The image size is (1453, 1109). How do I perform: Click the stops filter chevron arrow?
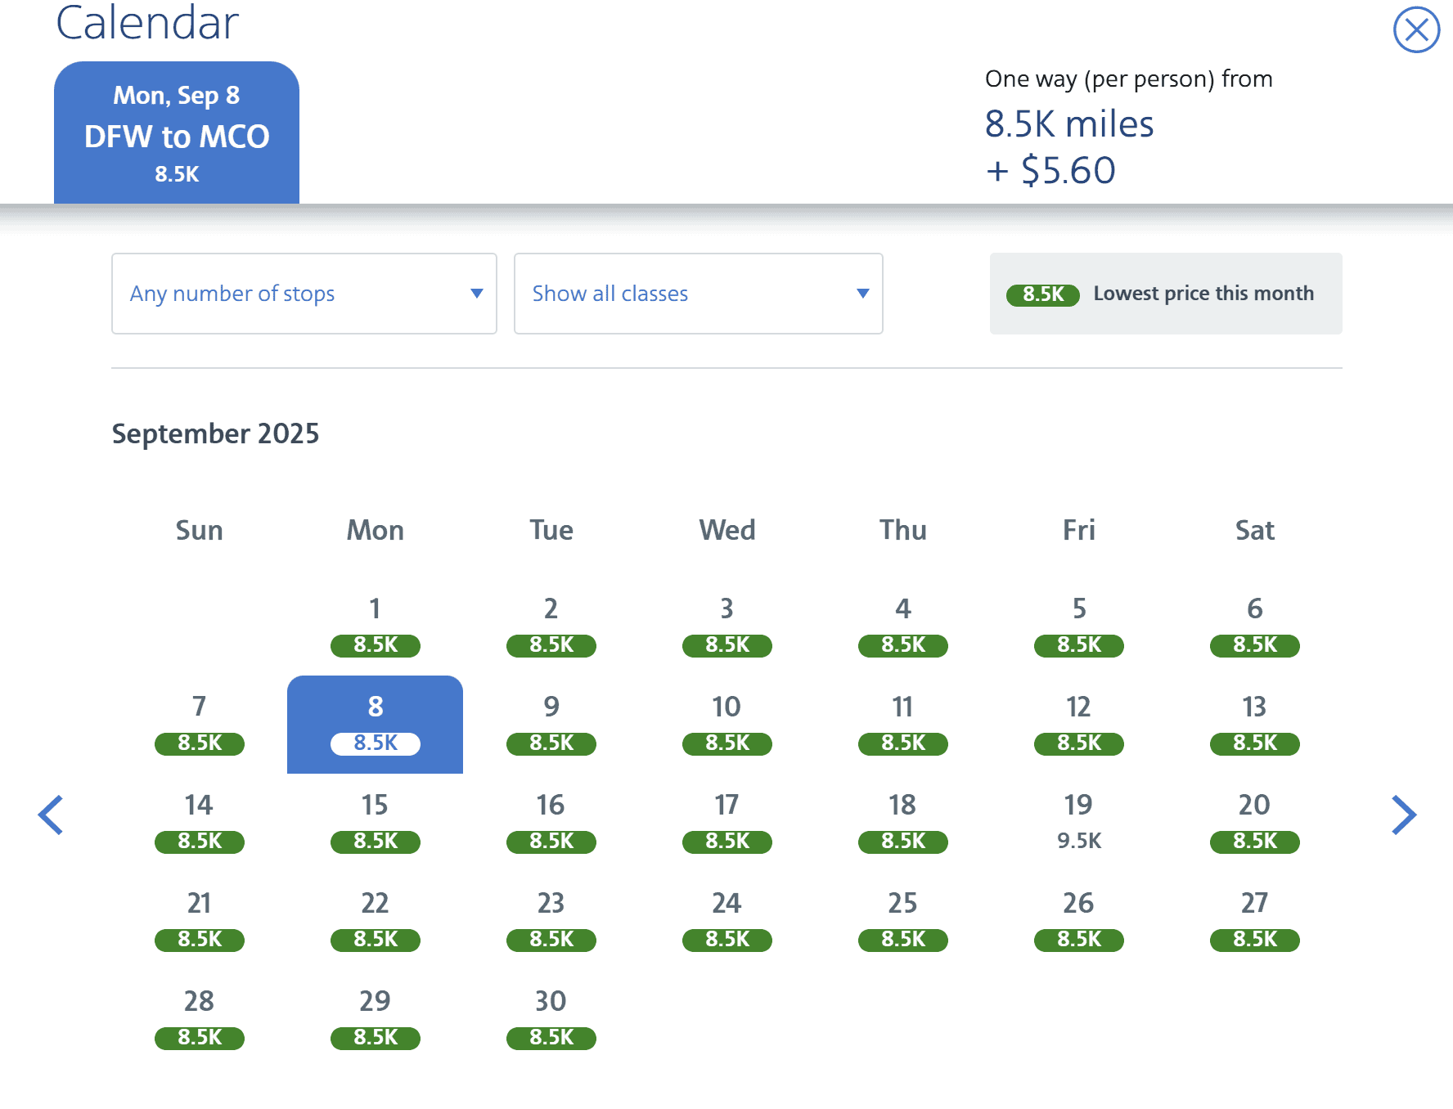tap(477, 294)
